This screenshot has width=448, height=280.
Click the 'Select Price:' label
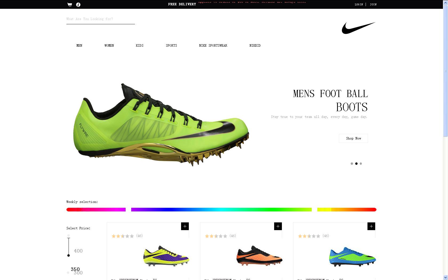[78, 228]
